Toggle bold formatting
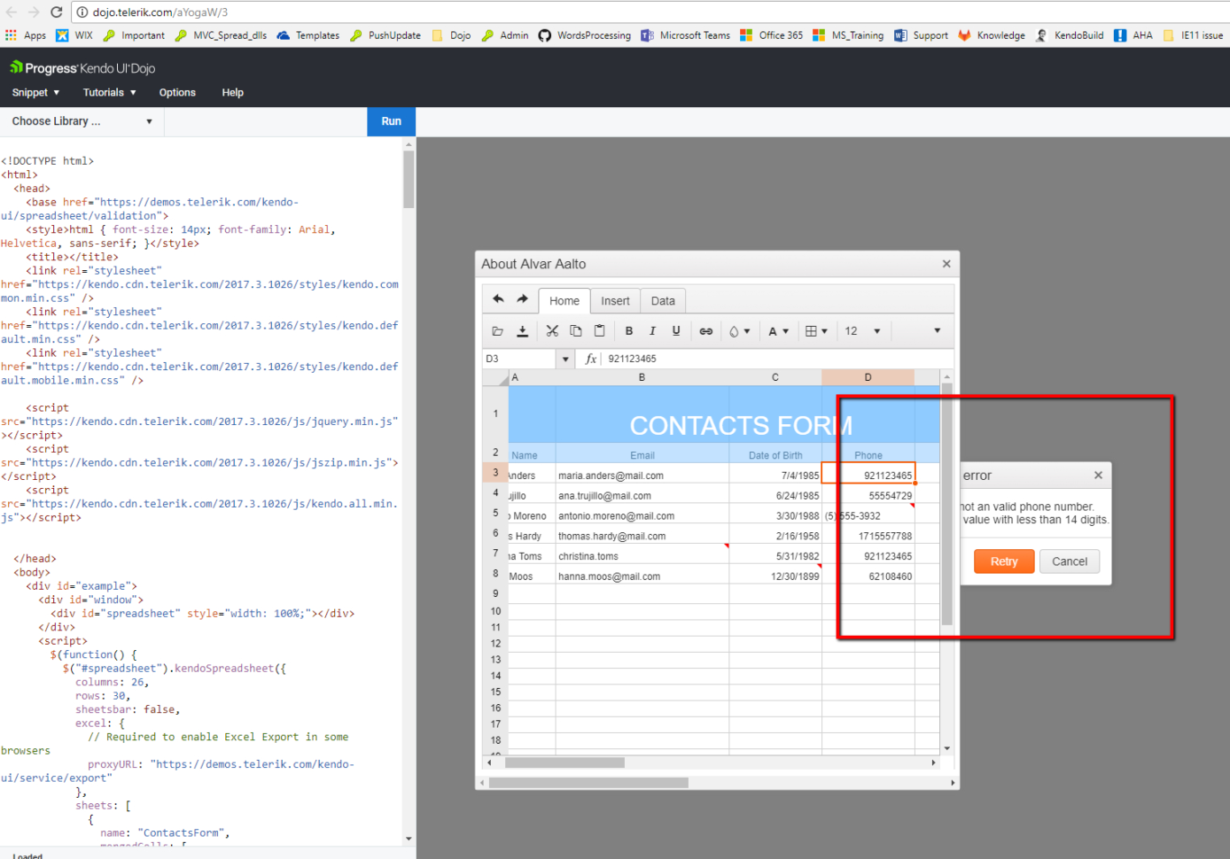 point(629,331)
